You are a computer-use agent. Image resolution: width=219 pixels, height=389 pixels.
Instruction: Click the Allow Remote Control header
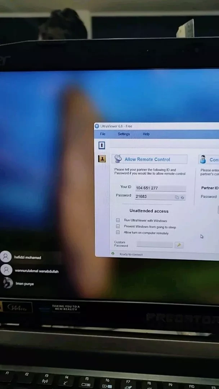[149, 159]
